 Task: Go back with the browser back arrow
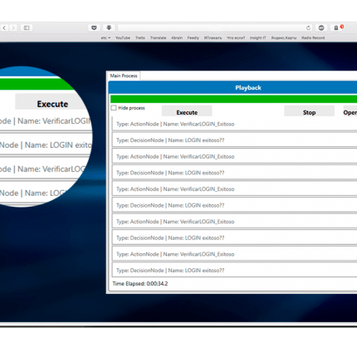click(x=4, y=27)
